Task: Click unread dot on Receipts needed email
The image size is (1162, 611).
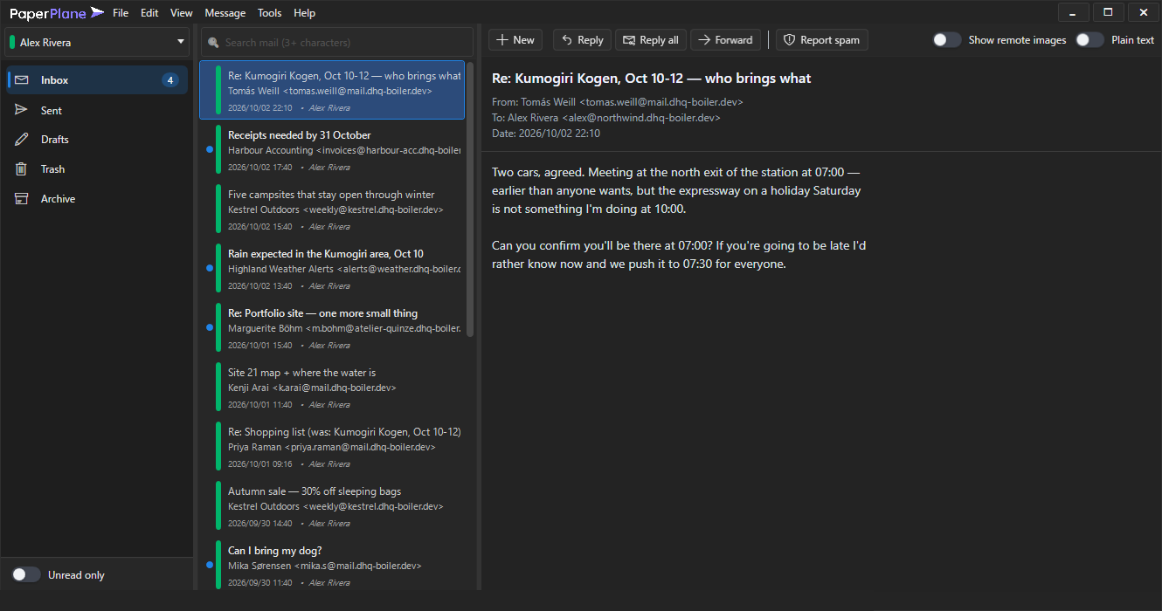Action: coord(209,150)
